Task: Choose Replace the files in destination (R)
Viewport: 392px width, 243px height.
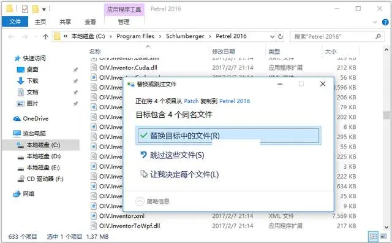Action: (228, 136)
